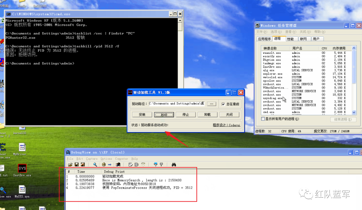
Task: Open the Edit menu in DebugView
Action: (x=80, y=159)
